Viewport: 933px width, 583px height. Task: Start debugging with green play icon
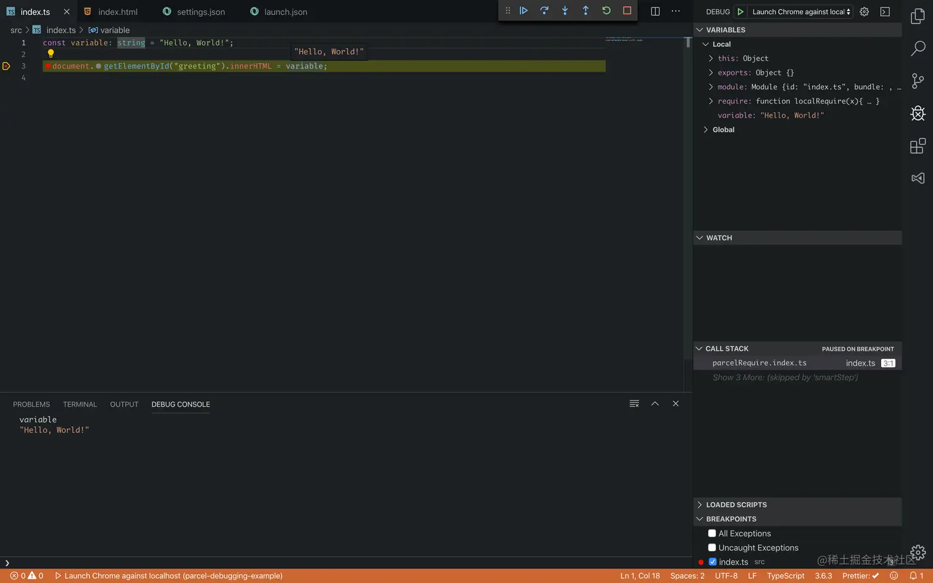[740, 12]
